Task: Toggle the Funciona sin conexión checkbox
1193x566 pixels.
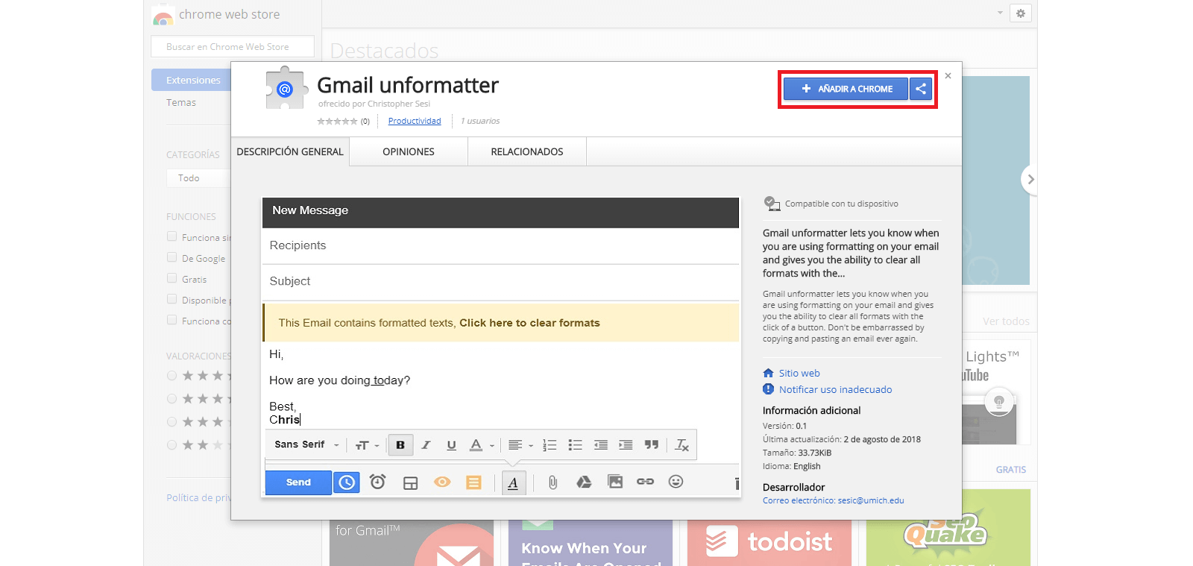Action: coord(172,236)
